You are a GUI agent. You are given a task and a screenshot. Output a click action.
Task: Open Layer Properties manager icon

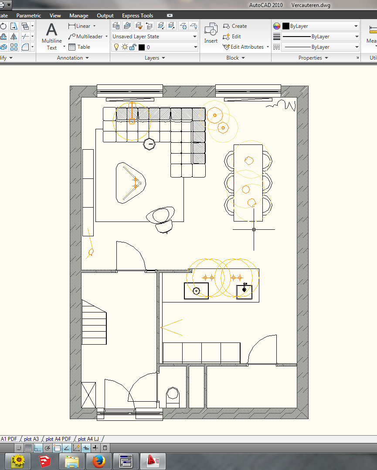click(x=116, y=26)
